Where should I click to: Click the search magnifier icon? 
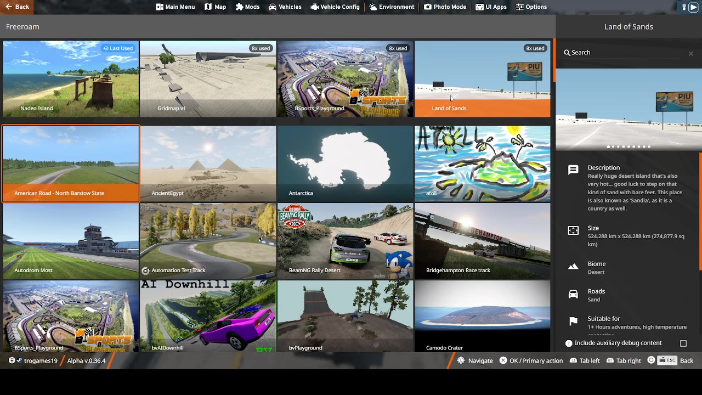[567, 53]
